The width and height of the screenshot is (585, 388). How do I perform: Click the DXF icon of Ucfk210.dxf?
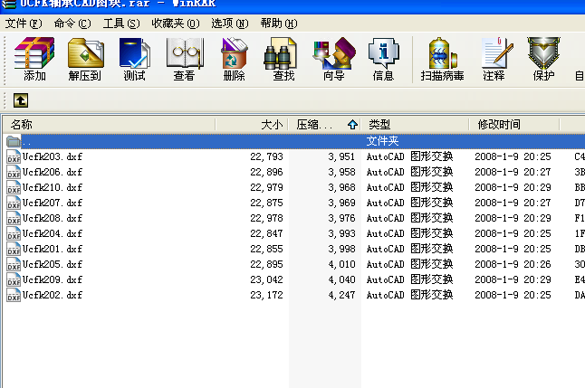click(14, 187)
